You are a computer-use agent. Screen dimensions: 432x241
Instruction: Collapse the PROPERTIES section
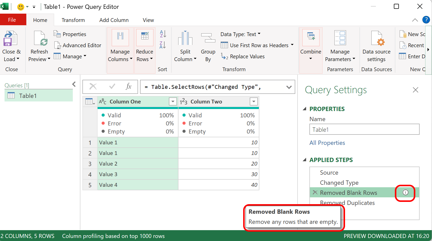coord(305,109)
